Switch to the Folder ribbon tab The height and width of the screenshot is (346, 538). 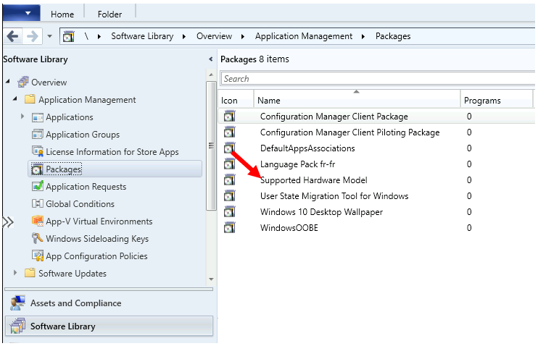[109, 14]
